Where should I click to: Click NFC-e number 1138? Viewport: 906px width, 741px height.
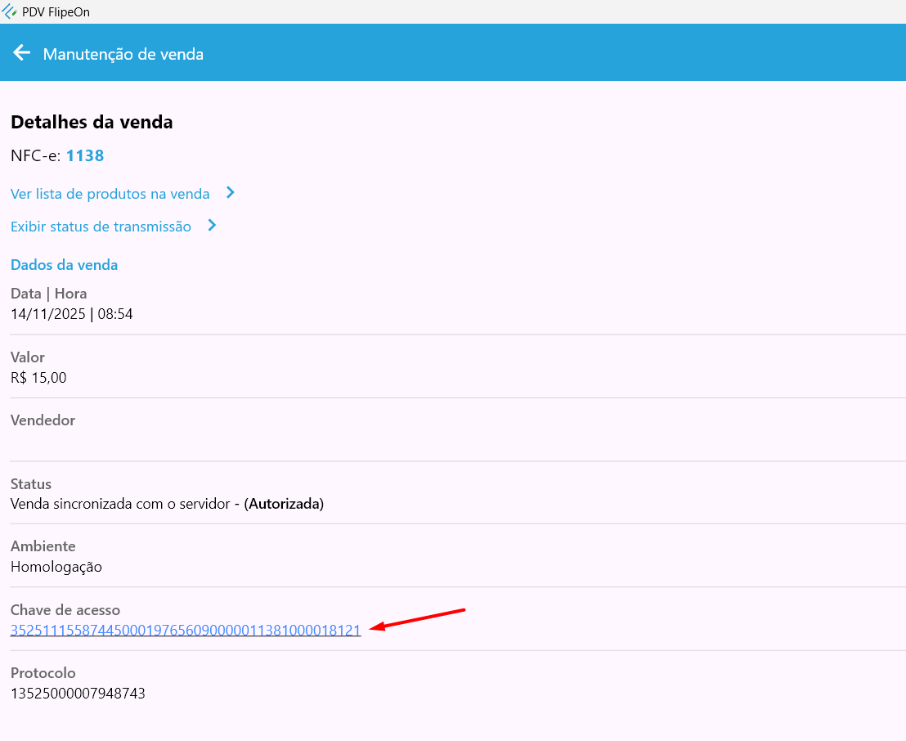[x=85, y=155]
